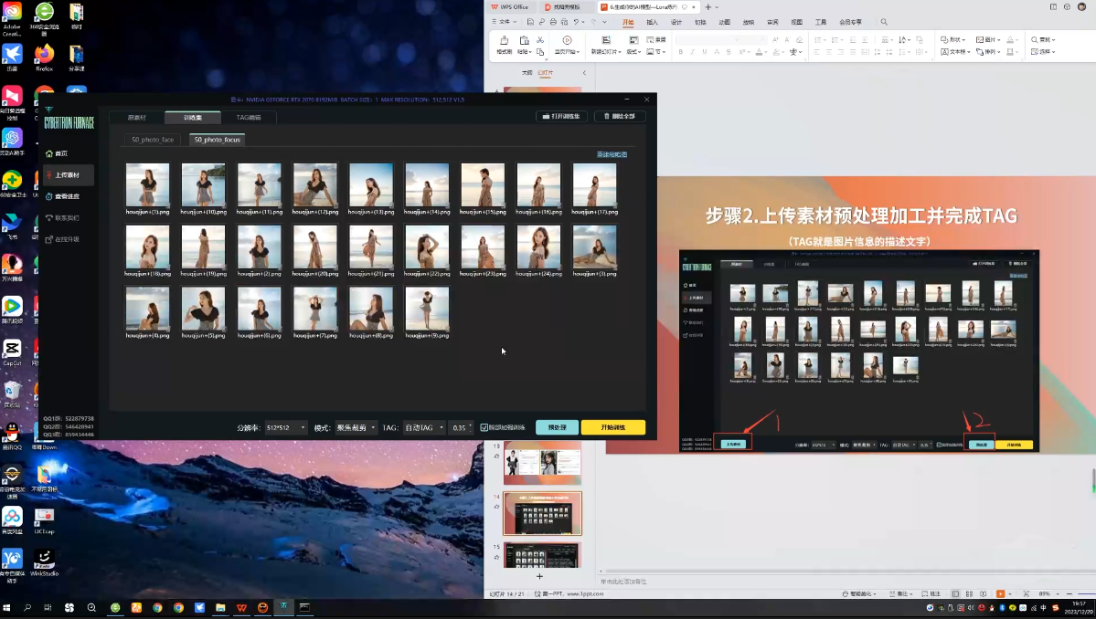The image size is (1096, 619).
Task: Switch to the 原素材 tab
Action: [137, 117]
